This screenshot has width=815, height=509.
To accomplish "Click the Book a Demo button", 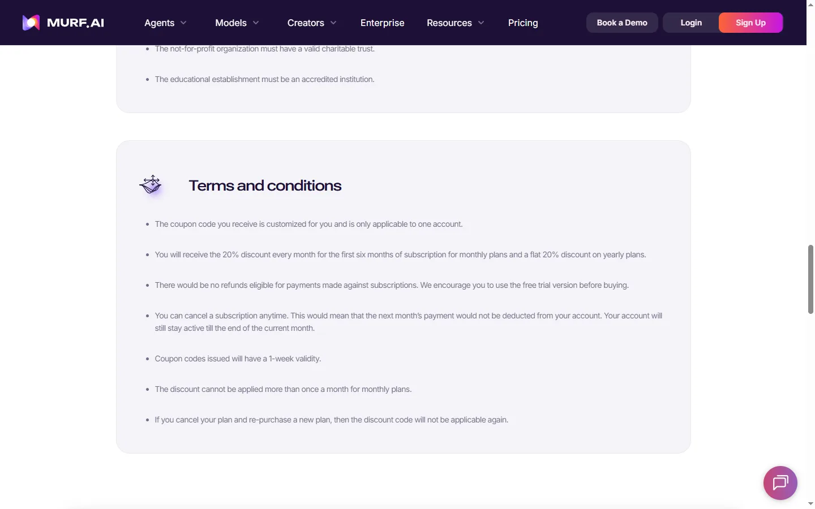I will [622, 23].
